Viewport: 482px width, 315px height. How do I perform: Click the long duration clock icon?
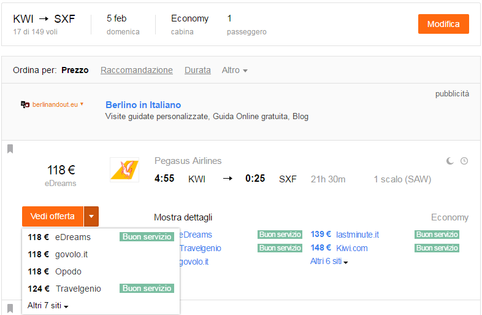pyautogui.click(x=464, y=161)
